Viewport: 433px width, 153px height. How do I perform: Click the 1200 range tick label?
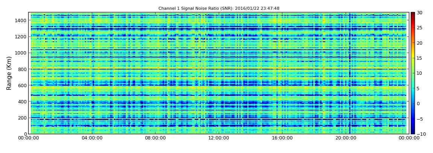(x=21, y=37)
